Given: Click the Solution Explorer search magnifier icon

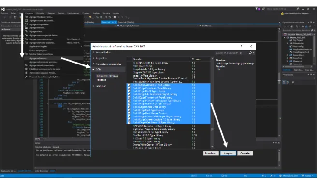Looking at the screenshot, I should pos(312,30).
